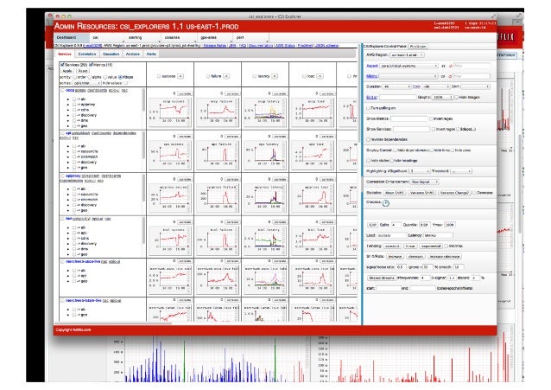Image resolution: width=551 pixels, height=390 pixels.
Task: Open the End time dropdown
Action: click(x=436, y=86)
